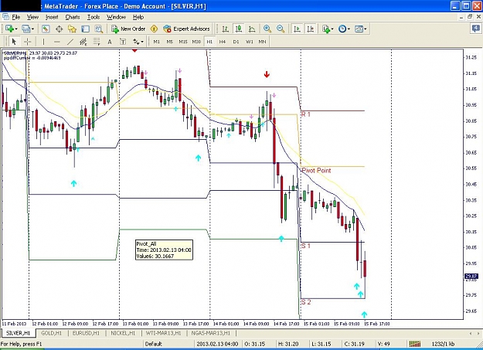Switch to the EURUSD,H1 chart tab

(x=86, y=333)
